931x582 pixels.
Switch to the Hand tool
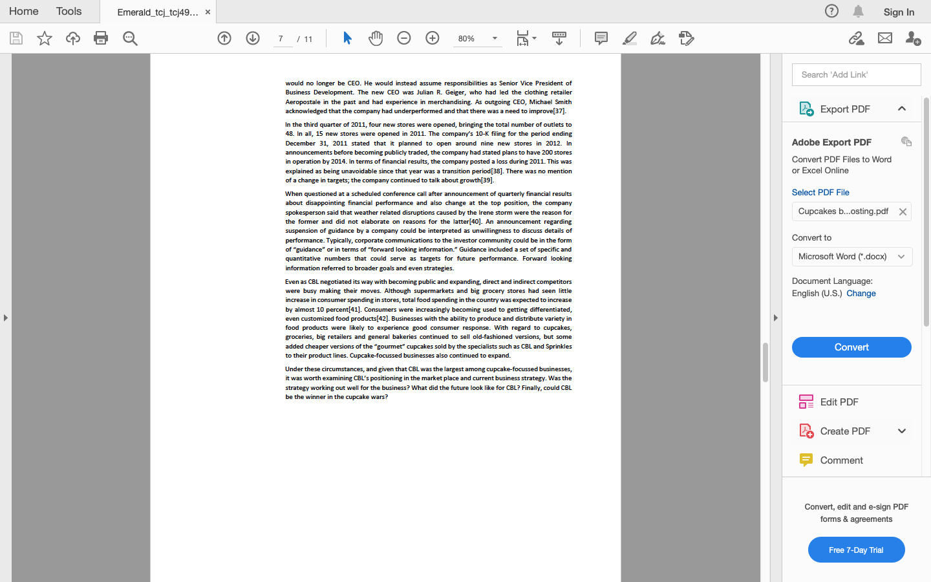376,38
